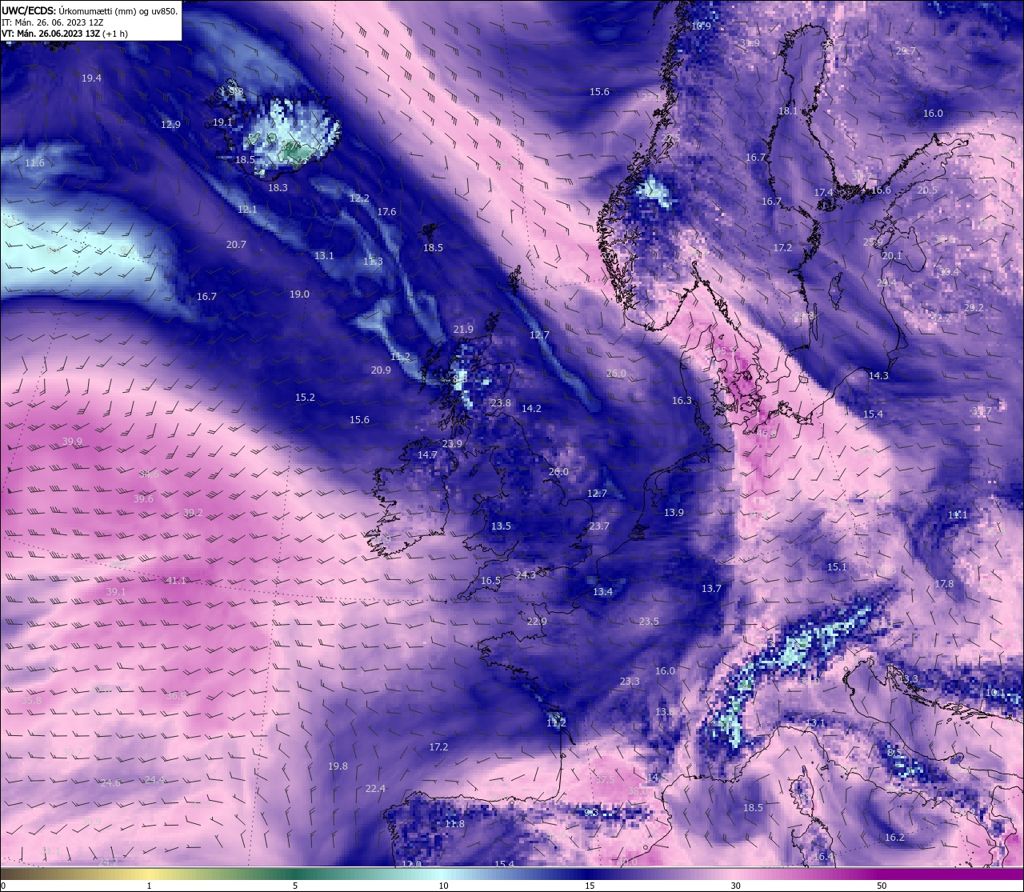Screen dimensions: 1024x892
Task: Click the 20.1 value over the Baltics
Action: 891,256
